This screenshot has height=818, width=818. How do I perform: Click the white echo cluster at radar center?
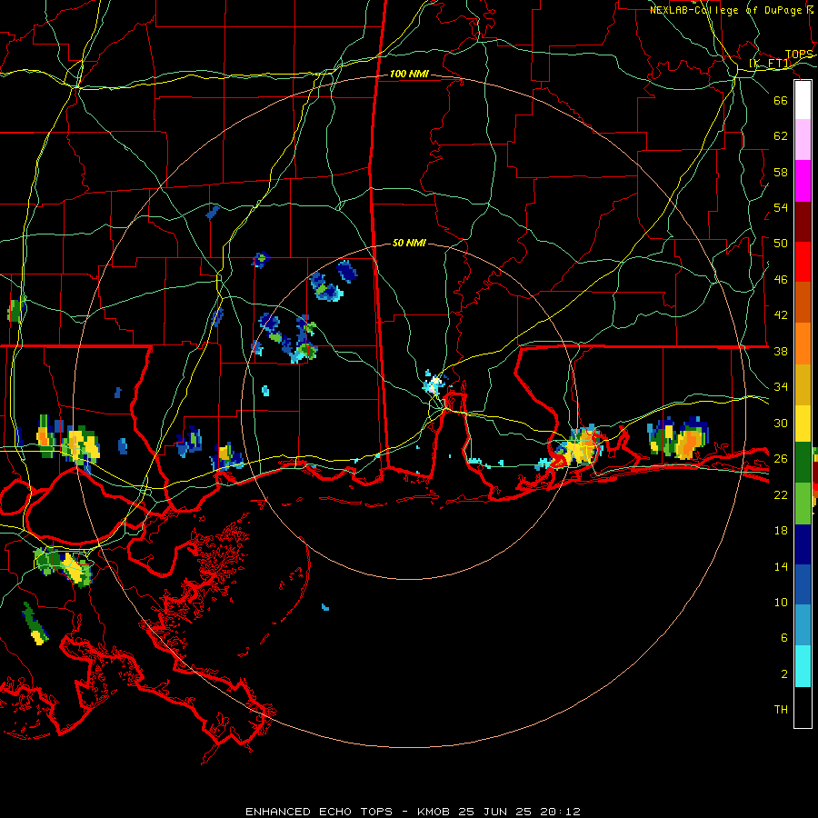click(434, 384)
